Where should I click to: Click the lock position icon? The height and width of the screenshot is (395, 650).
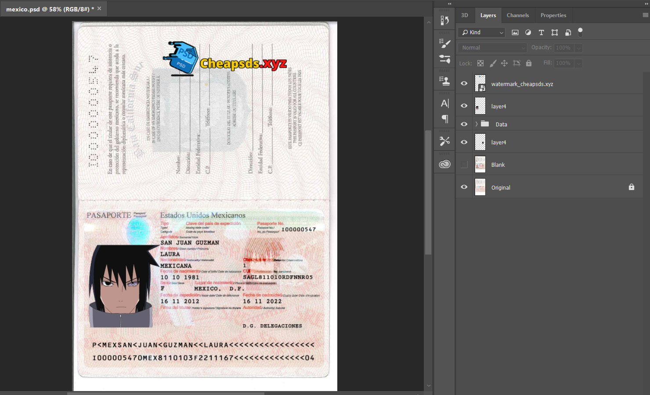coord(504,63)
